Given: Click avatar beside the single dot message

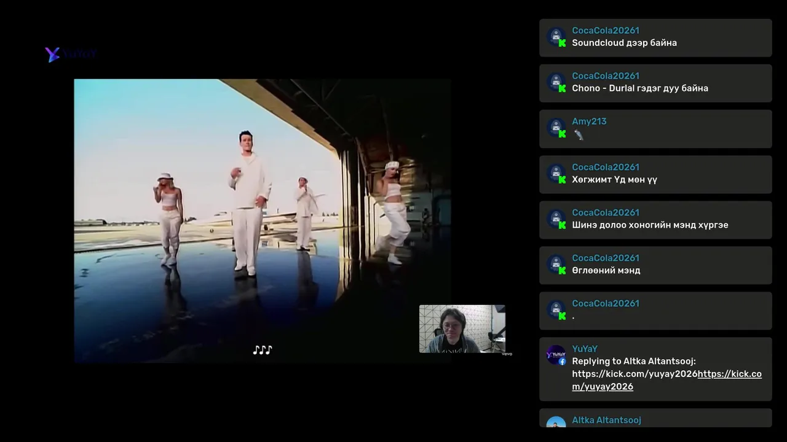Looking at the screenshot, I should [556, 309].
